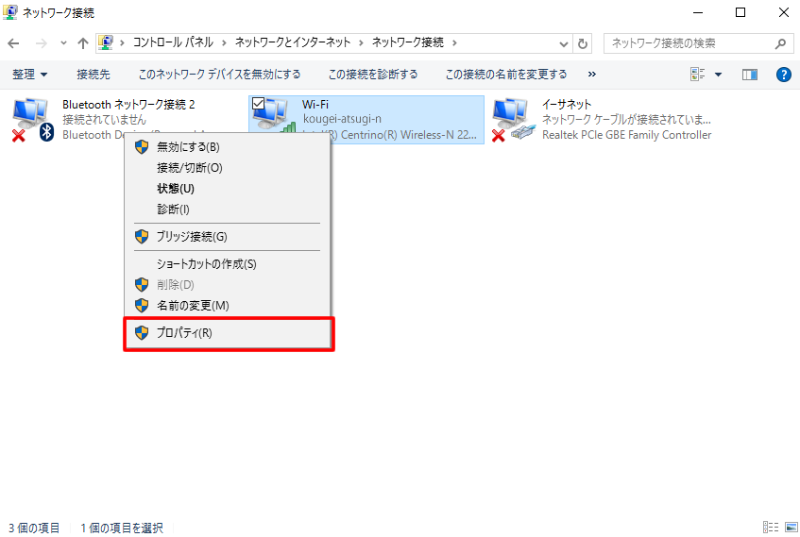
Task: Click ネットワークとインターネット breadcrumb
Action: click(293, 42)
